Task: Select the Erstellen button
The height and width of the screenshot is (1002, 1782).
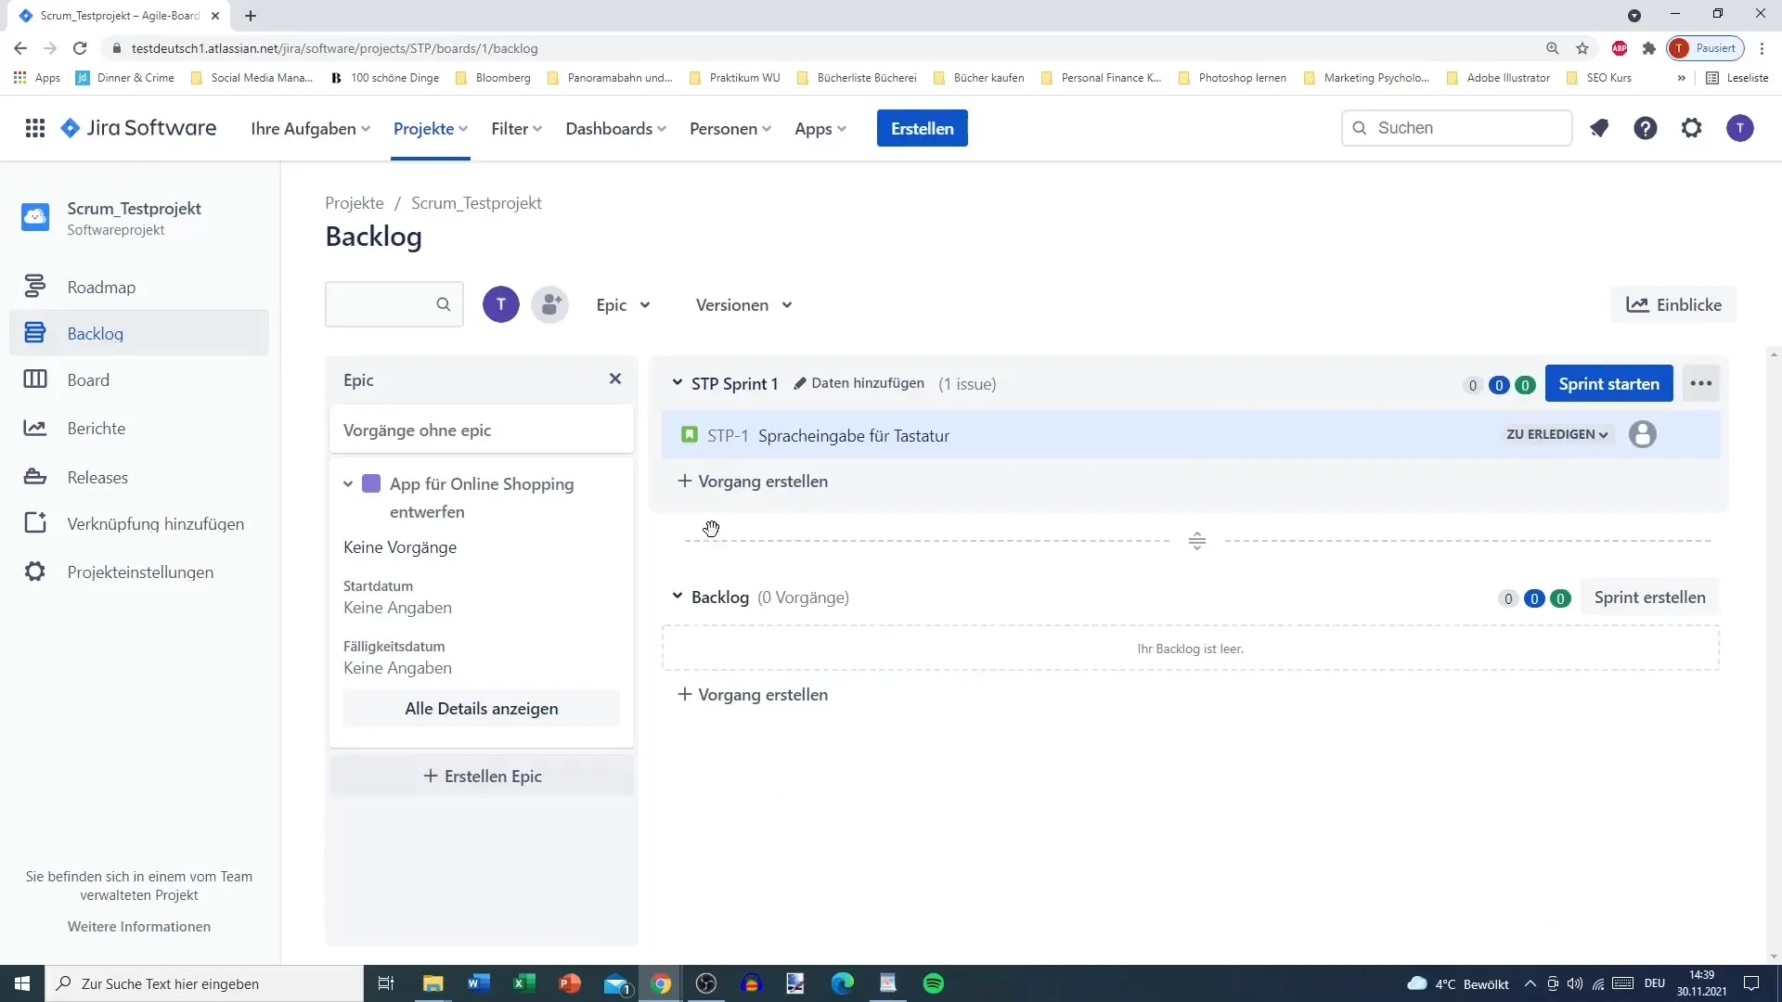Action: (922, 127)
